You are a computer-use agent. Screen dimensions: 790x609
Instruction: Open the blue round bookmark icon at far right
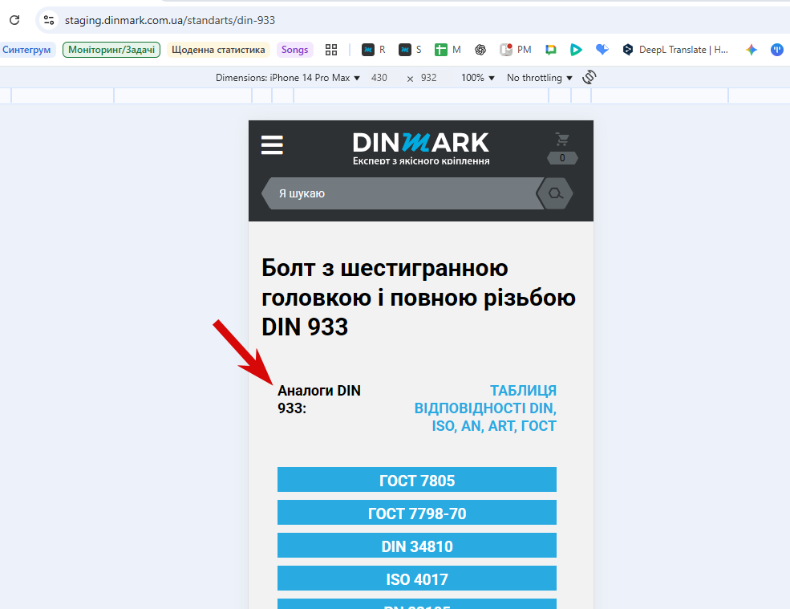777,50
